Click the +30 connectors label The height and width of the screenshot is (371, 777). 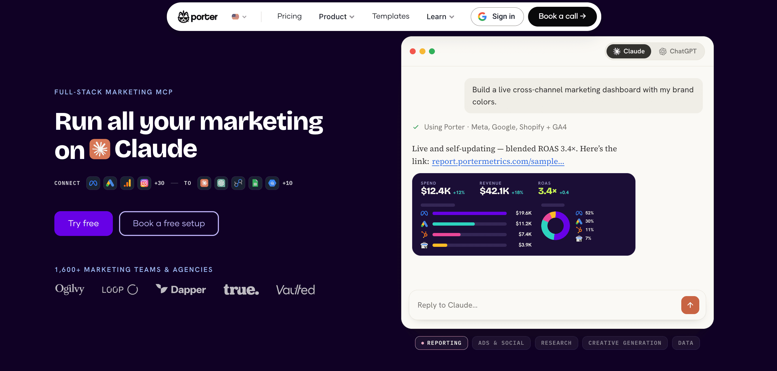159,183
